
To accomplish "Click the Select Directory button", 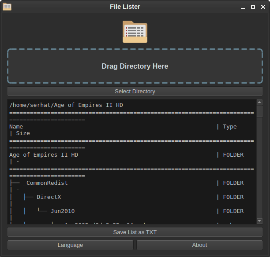I will (x=135, y=92).
